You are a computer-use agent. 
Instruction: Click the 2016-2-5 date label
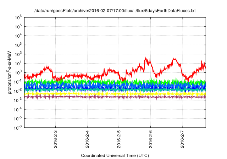point(119,139)
